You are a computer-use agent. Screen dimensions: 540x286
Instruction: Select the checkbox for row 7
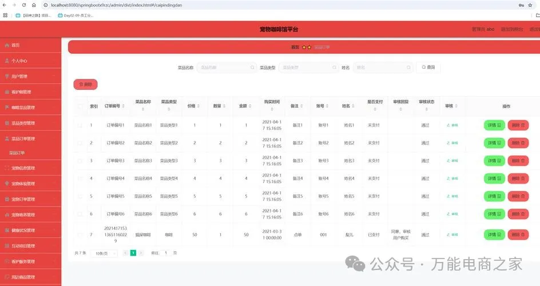(80, 235)
